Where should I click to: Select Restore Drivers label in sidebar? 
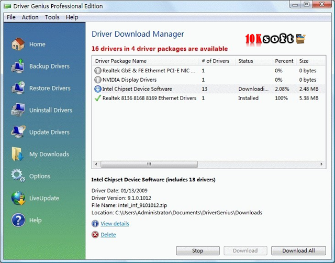click(50, 88)
